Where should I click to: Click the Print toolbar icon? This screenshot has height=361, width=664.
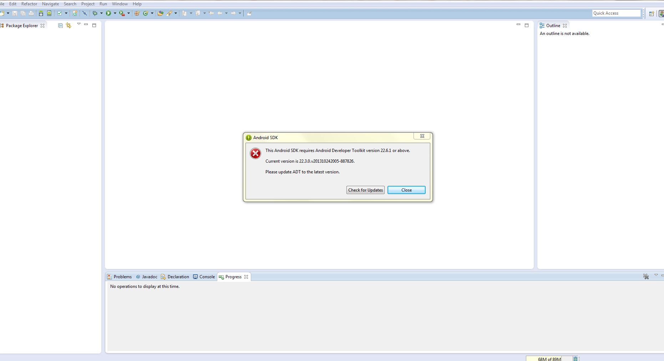[31, 13]
